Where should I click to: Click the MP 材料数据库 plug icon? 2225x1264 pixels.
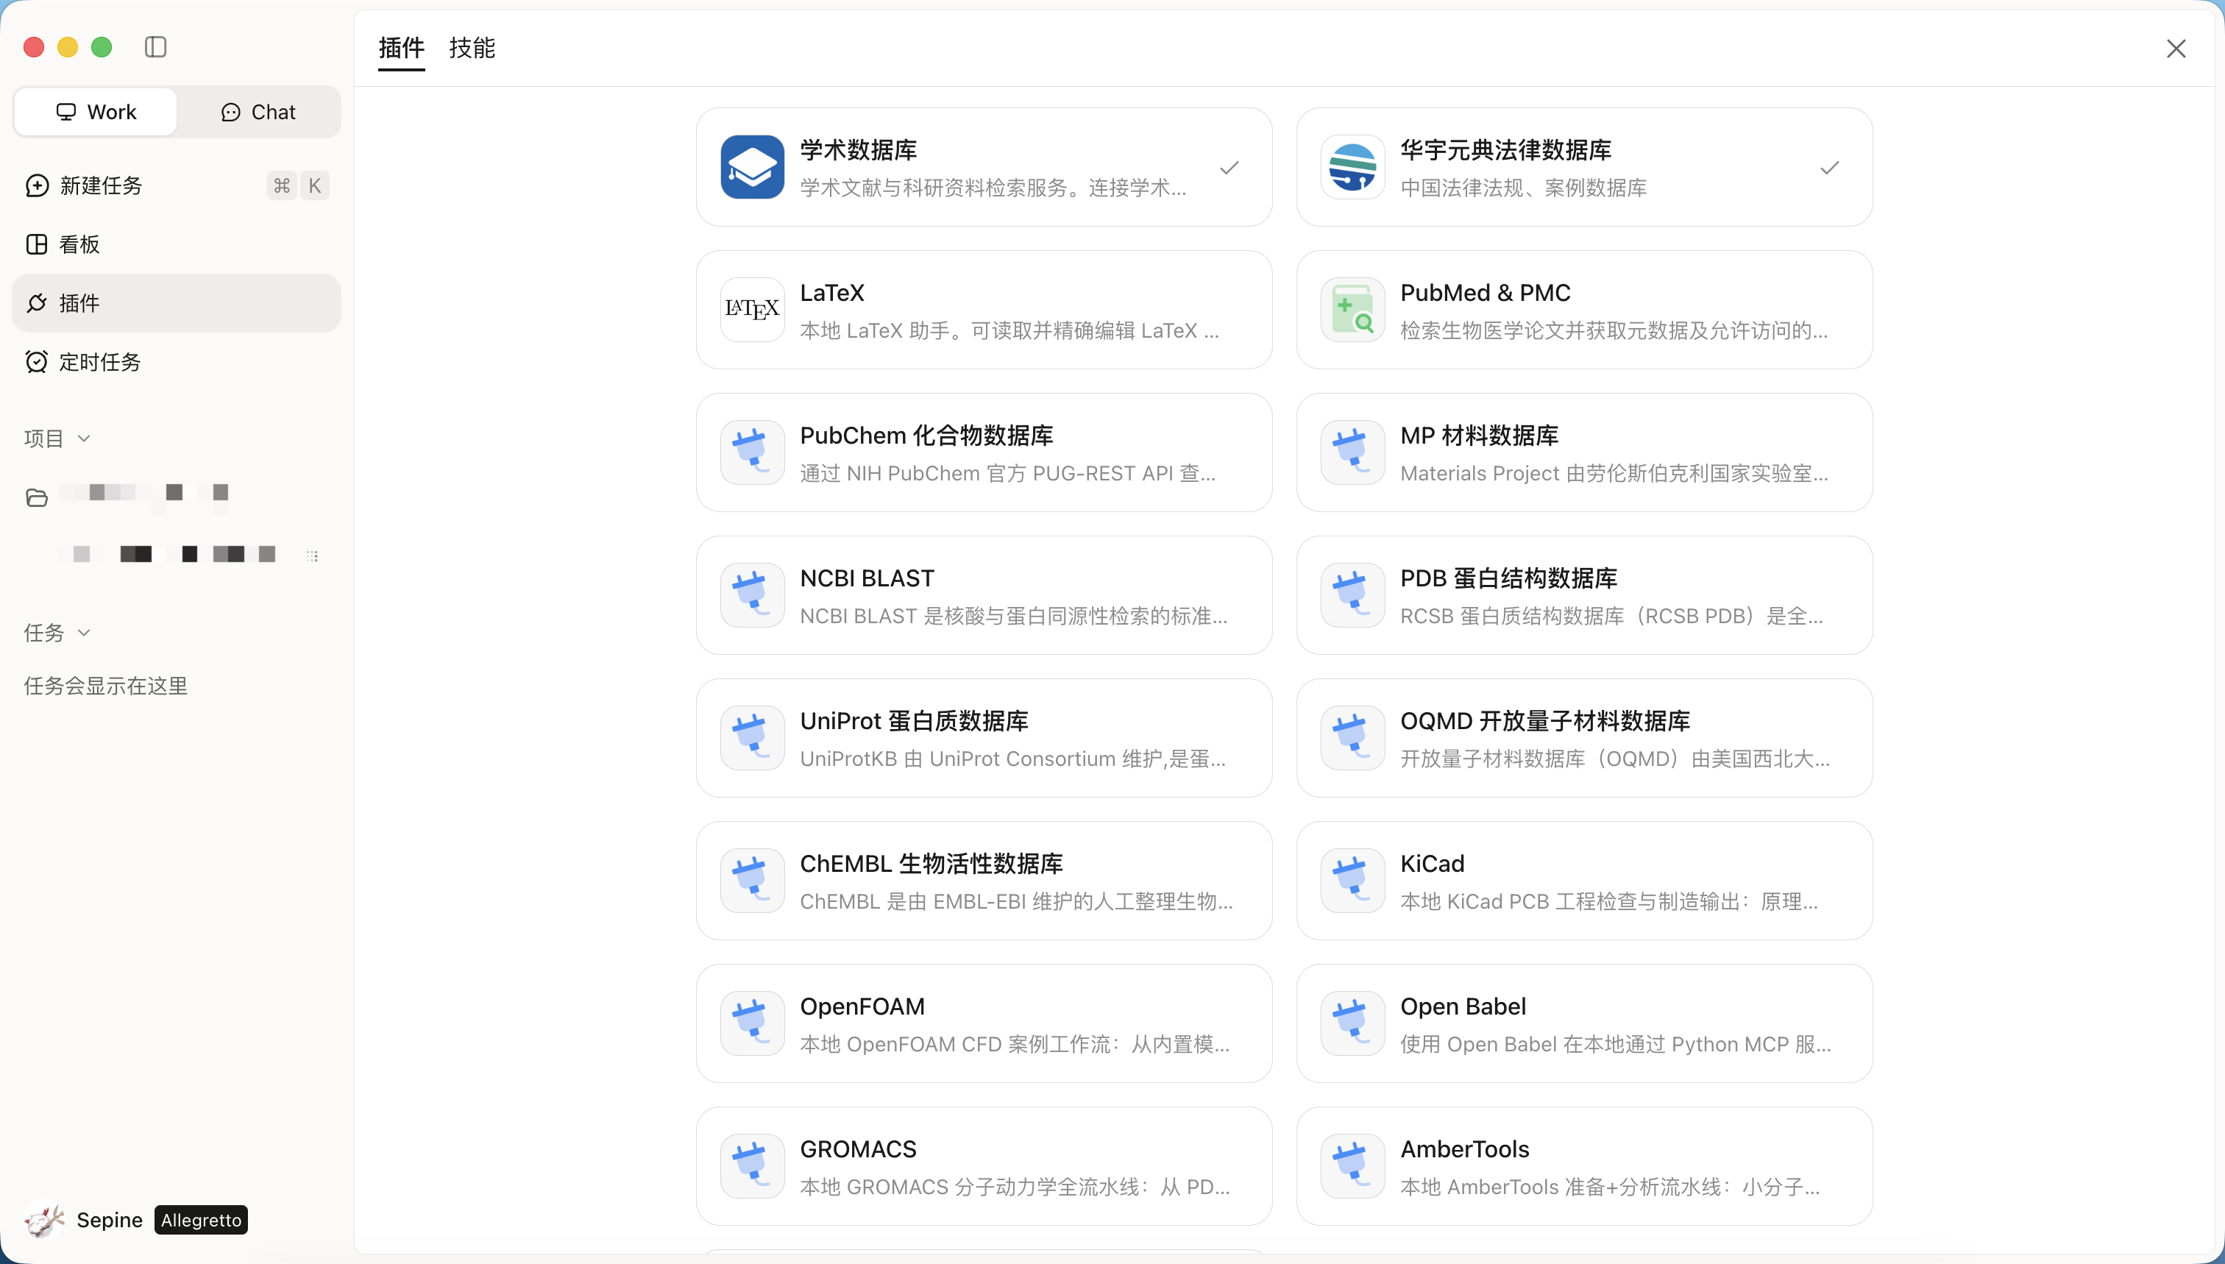click(1352, 452)
